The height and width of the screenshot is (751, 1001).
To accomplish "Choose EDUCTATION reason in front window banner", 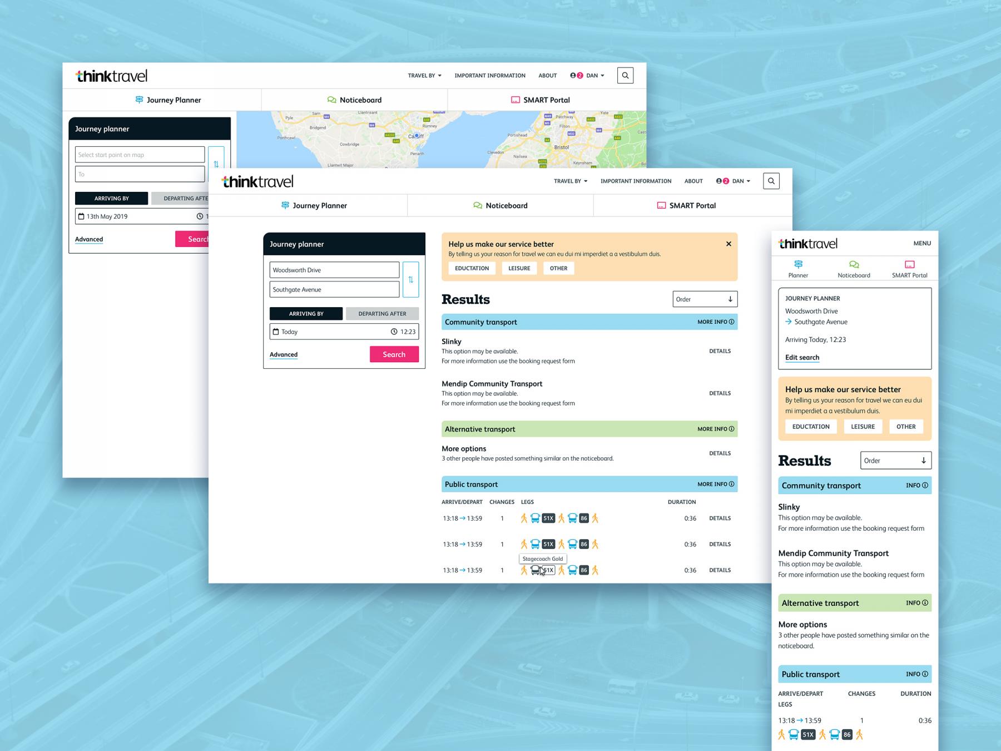I will pyautogui.click(x=472, y=268).
